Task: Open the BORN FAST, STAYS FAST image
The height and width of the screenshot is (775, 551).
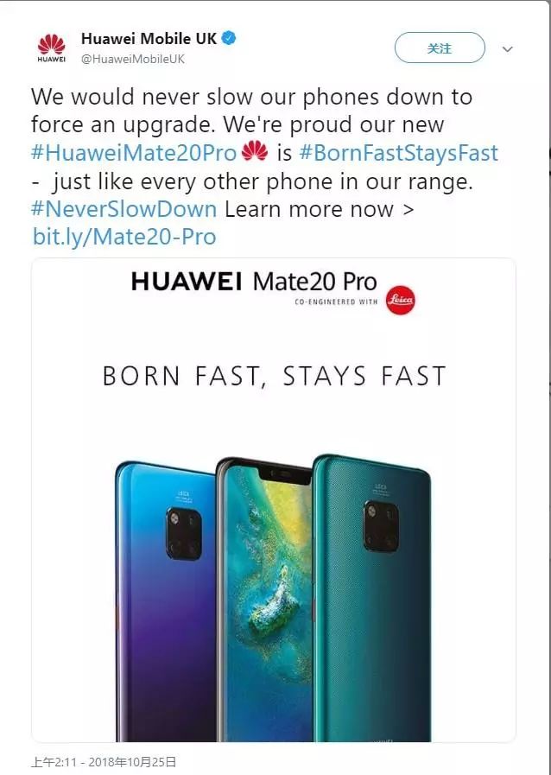Action: click(274, 499)
